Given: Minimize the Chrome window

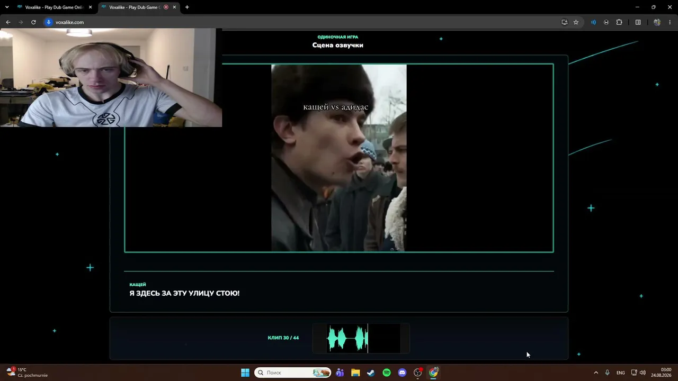Looking at the screenshot, I should coord(637,7).
